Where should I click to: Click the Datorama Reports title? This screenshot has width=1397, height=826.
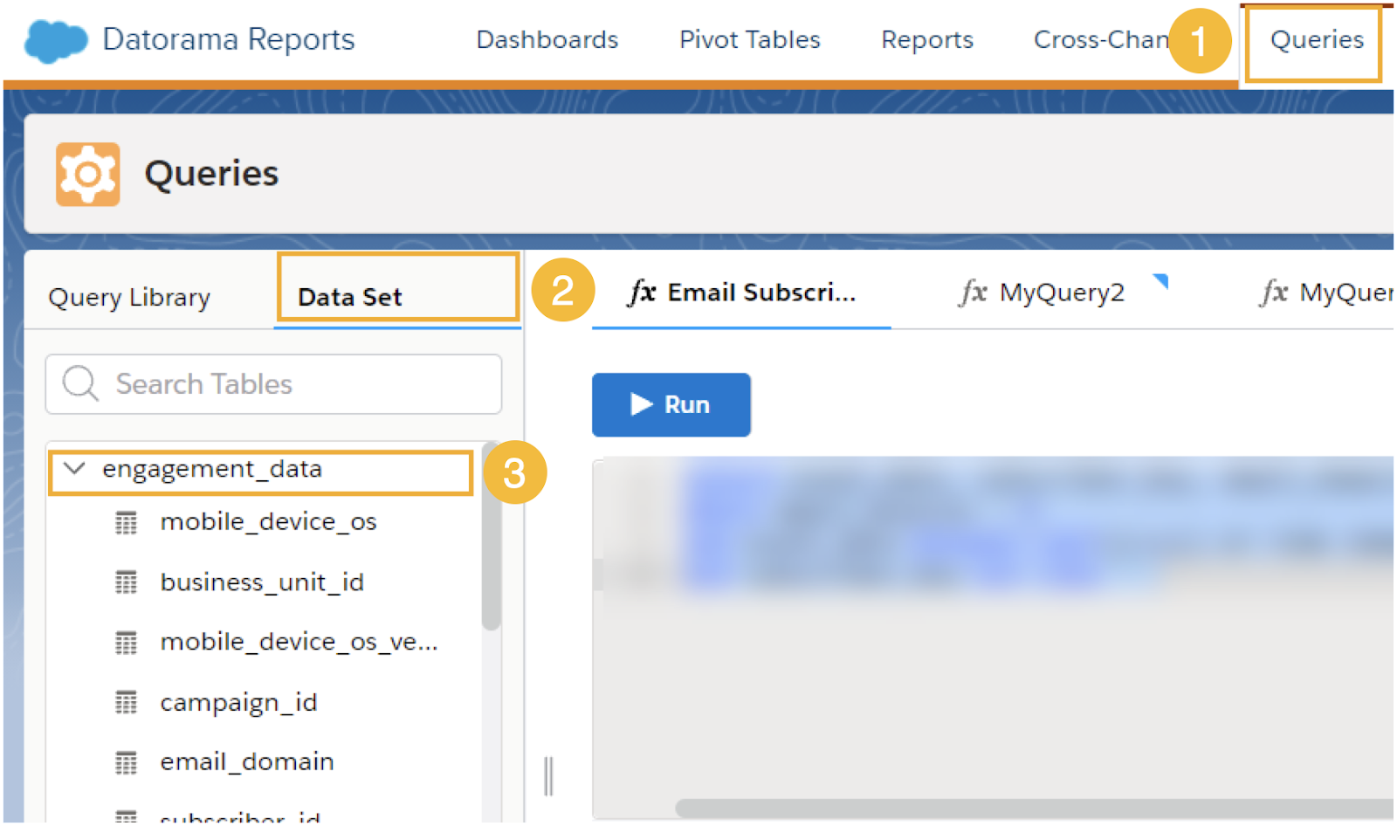[x=229, y=39]
